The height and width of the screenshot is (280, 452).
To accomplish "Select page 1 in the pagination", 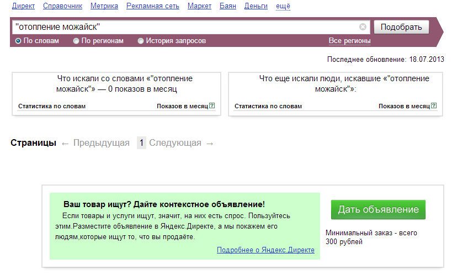I will pyautogui.click(x=141, y=143).
